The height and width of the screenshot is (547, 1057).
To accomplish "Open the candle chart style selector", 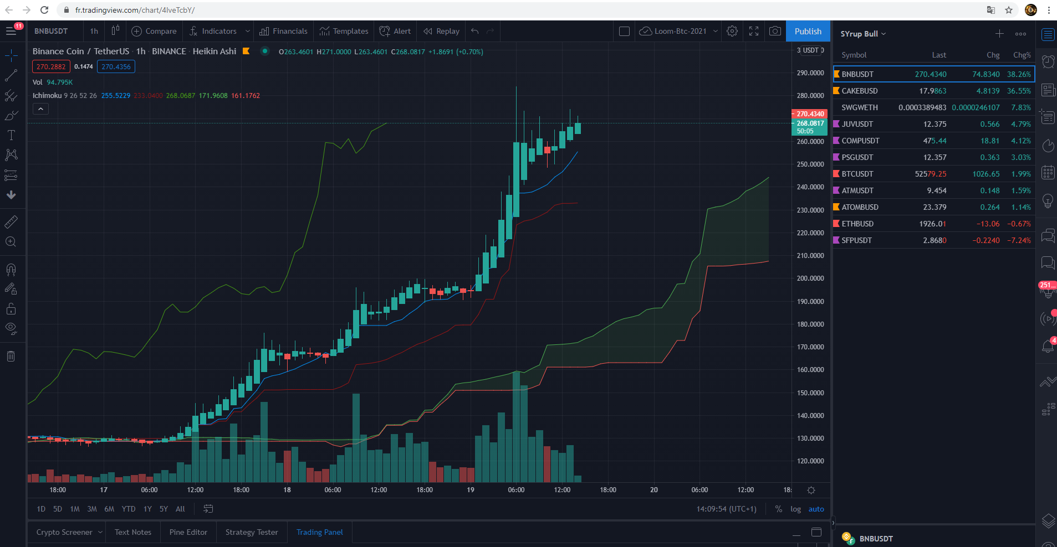I will [115, 31].
